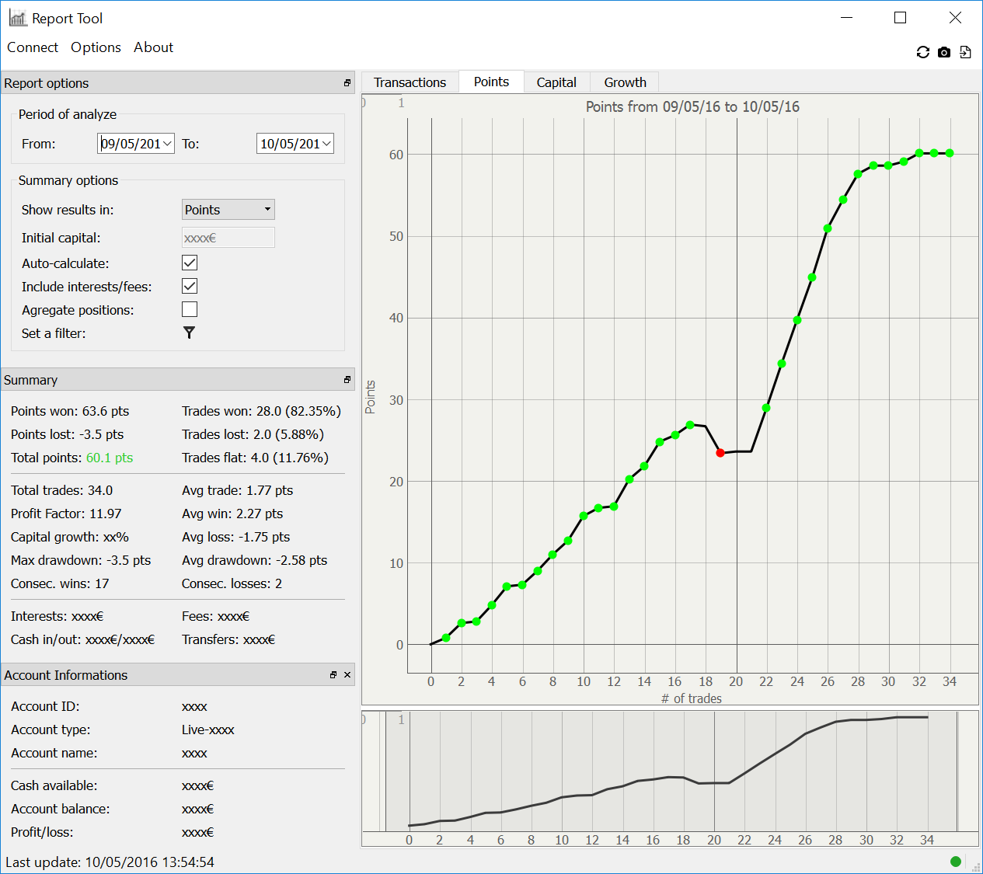This screenshot has height=874, width=983.
Task: Uncheck Include interests/fees
Action: coord(190,286)
